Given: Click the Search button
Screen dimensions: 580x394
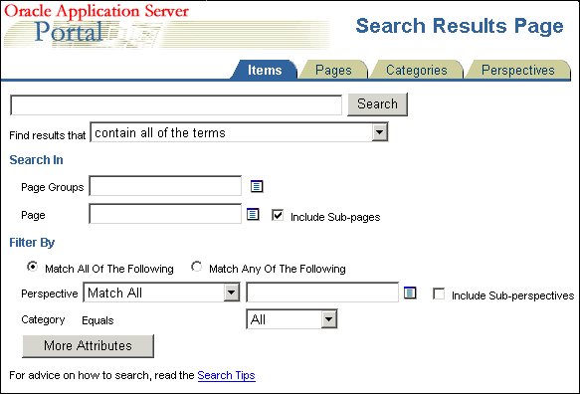Looking at the screenshot, I should point(377,104).
